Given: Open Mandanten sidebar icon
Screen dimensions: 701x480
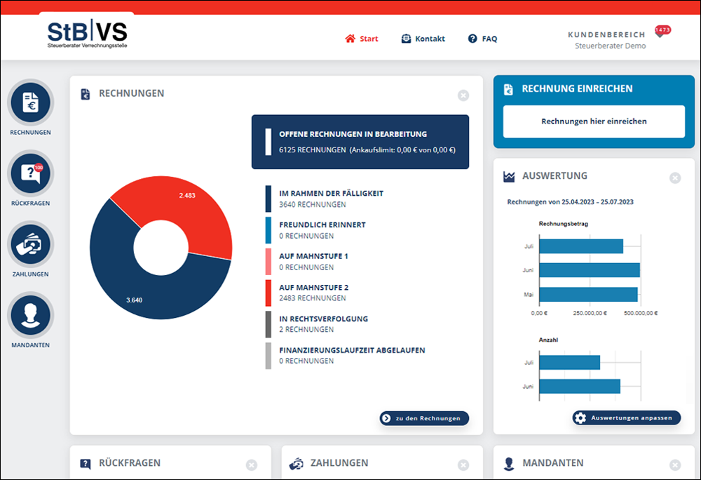Looking at the screenshot, I should pyautogui.click(x=30, y=316).
